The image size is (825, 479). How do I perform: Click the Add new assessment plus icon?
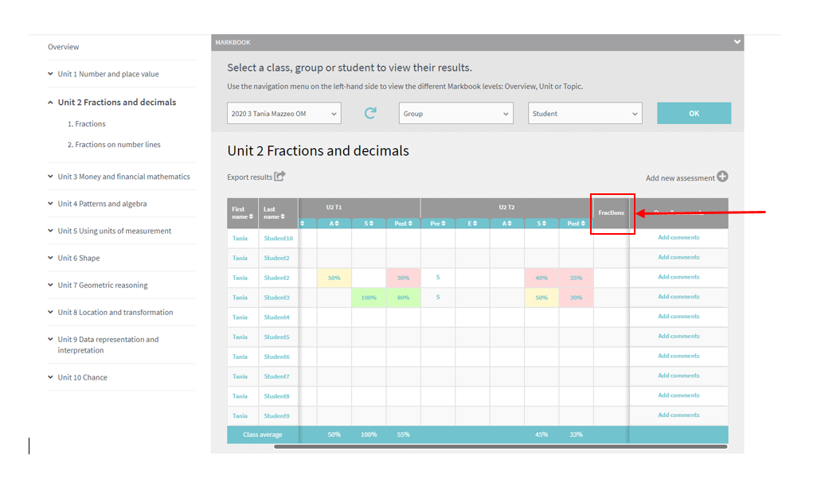[722, 177]
